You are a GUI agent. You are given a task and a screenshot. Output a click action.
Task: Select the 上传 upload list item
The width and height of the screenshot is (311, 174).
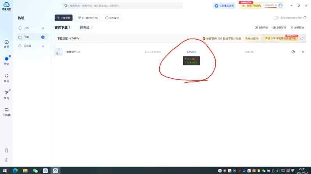pos(32,28)
